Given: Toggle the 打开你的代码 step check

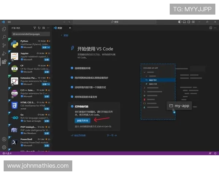Looking at the screenshot, I should click(72, 106).
